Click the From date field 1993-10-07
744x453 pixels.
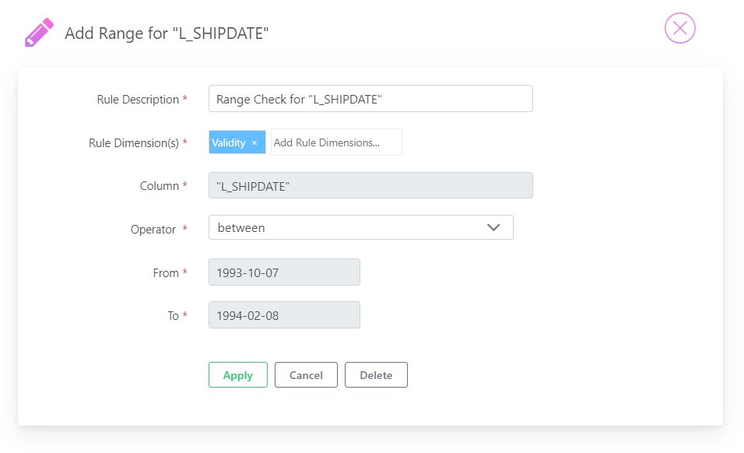tap(284, 272)
